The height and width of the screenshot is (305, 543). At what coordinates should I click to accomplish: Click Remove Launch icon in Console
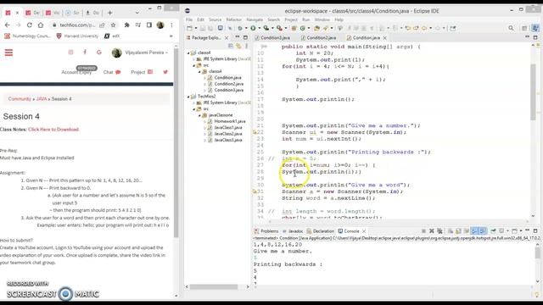point(432,231)
